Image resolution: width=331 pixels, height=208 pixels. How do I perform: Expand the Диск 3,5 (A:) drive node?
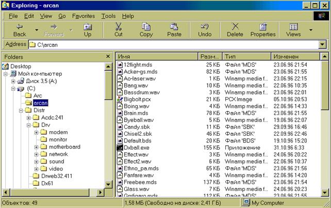(12, 81)
